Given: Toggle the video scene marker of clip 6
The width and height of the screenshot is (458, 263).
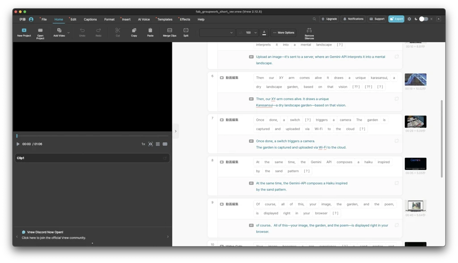Looking at the screenshot, I should pyautogui.click(x=222, y=78).
